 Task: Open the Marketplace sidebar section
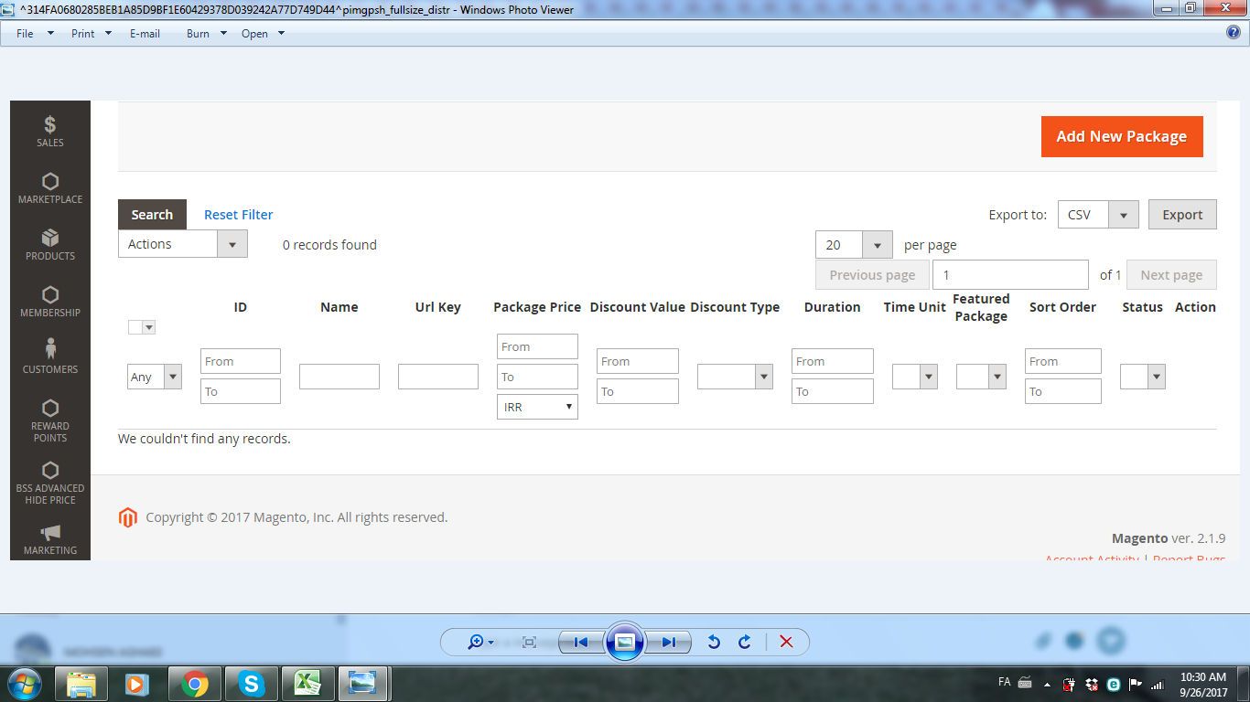(x=49, y=187)
